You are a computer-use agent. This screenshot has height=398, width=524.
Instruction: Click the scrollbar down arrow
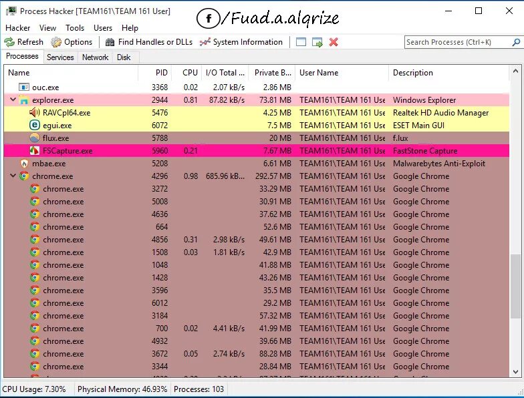tap(515, 372)
